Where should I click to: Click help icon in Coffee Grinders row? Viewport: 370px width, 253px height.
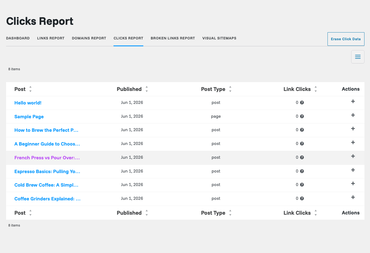(302, 198)
